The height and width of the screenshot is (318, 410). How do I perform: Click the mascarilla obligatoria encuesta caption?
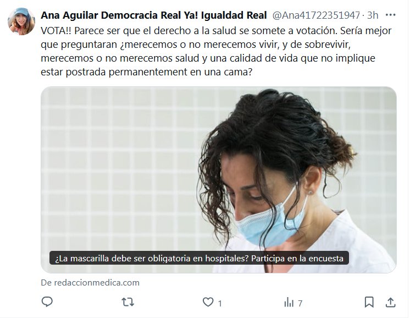199,259
